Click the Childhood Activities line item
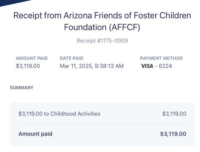The width and height of the screenshot is (200, 152). point(59,114)
